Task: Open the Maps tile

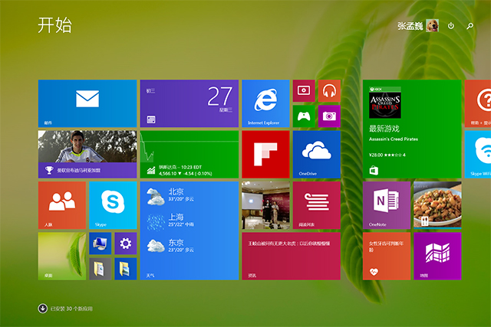Action: (x=437, y=256)
